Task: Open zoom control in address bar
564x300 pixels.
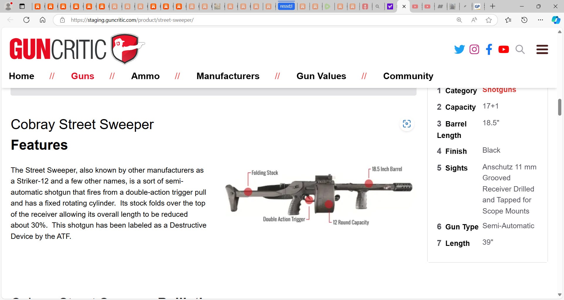Action: click(x=459, y=20)
